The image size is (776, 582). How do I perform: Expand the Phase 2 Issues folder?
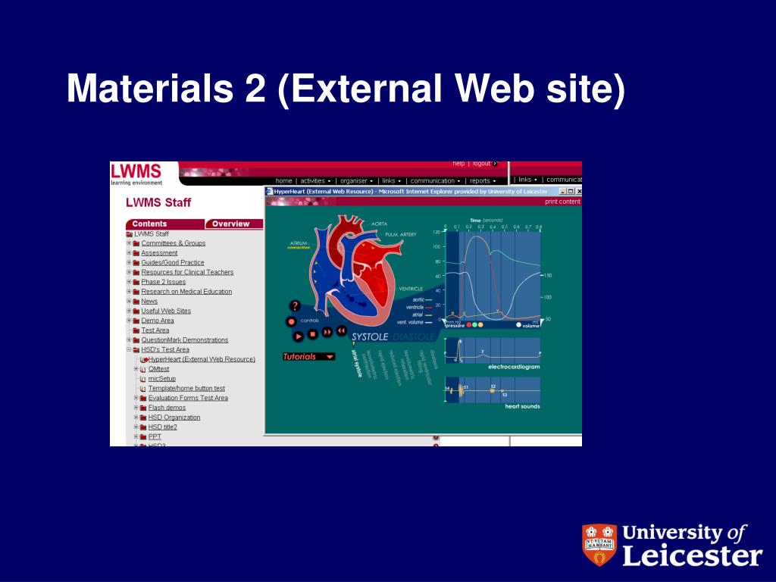click(x=129, y=282)
